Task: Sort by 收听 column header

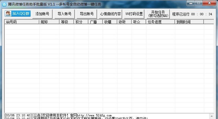Action: pyautogui.click(x=124, y=22)
